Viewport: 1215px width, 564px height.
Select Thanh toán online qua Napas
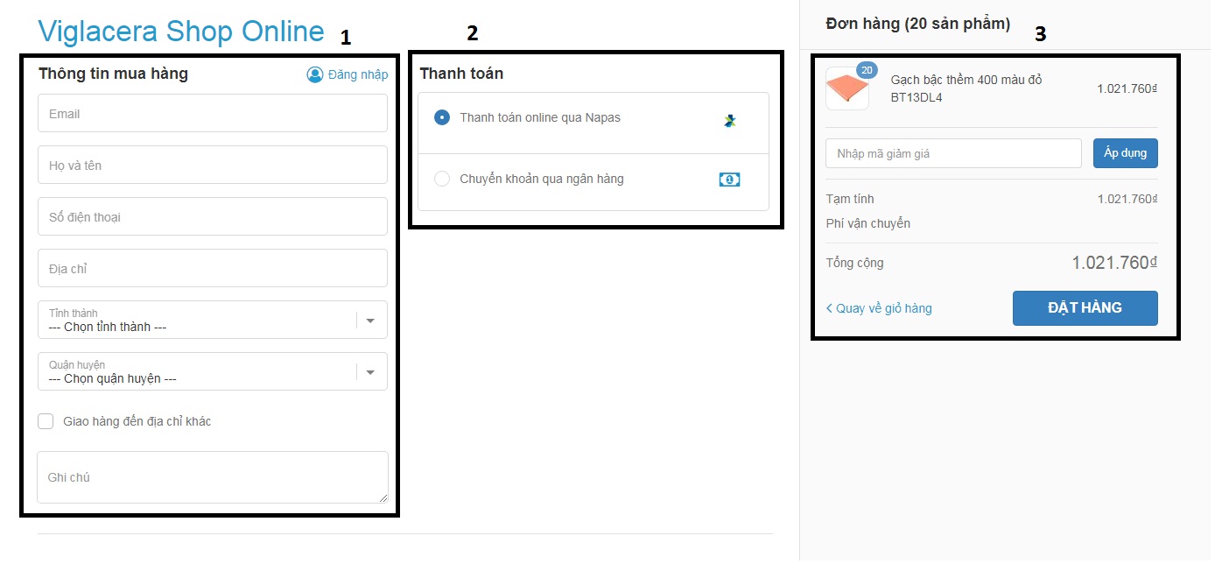[442, 117]
